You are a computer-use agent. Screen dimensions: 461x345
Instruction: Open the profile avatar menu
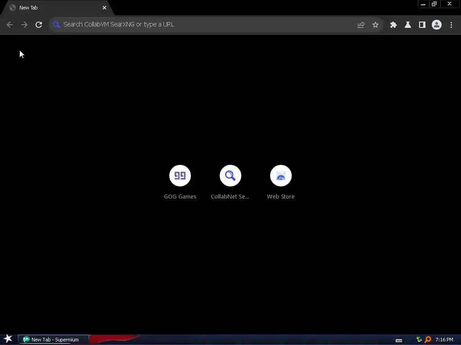[437, 25]
